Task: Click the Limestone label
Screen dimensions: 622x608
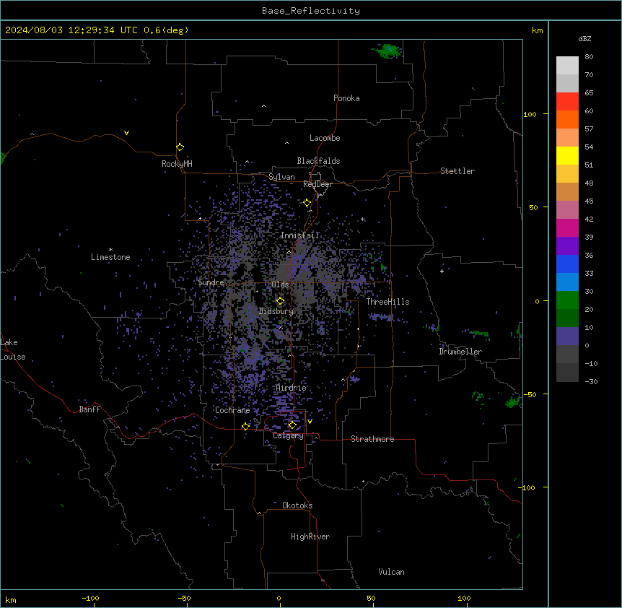Action: [110, 257]
